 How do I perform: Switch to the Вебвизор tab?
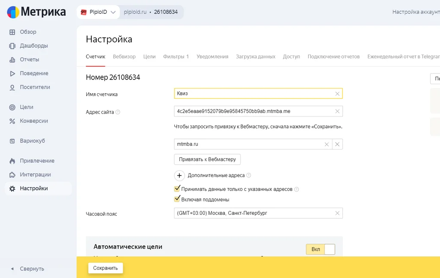tap(124, 57)
